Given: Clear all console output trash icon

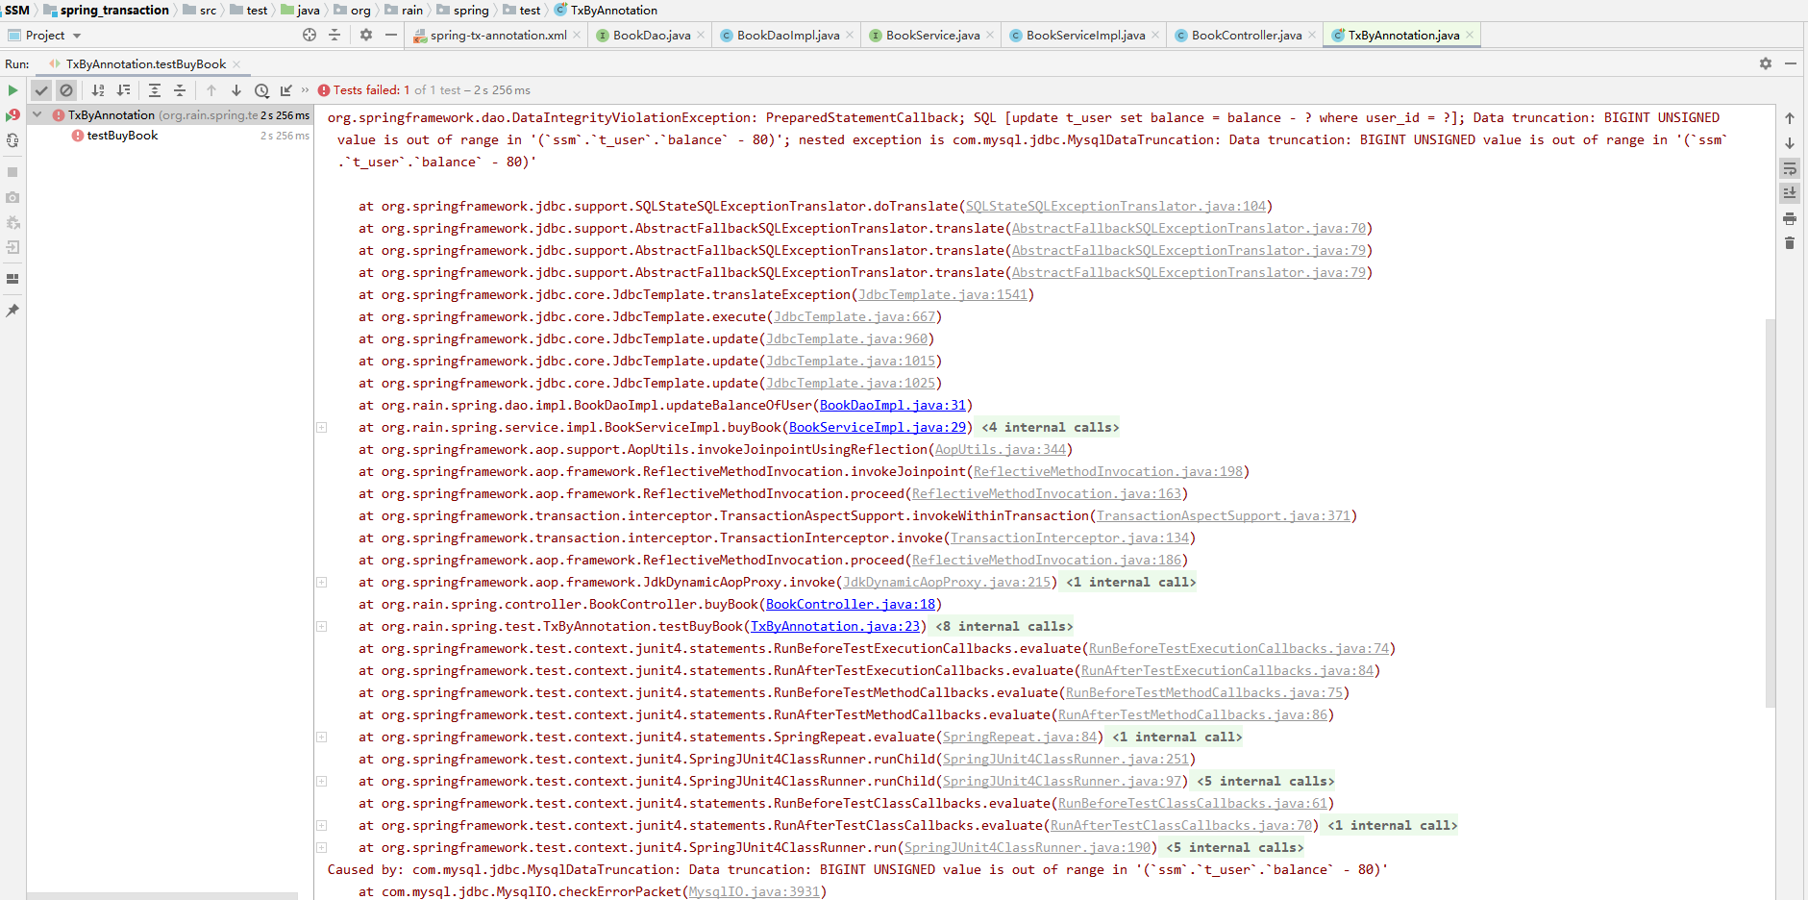Looking at the screenshot, I should (1790, 243).
